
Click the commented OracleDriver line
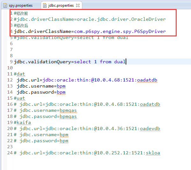90,19
